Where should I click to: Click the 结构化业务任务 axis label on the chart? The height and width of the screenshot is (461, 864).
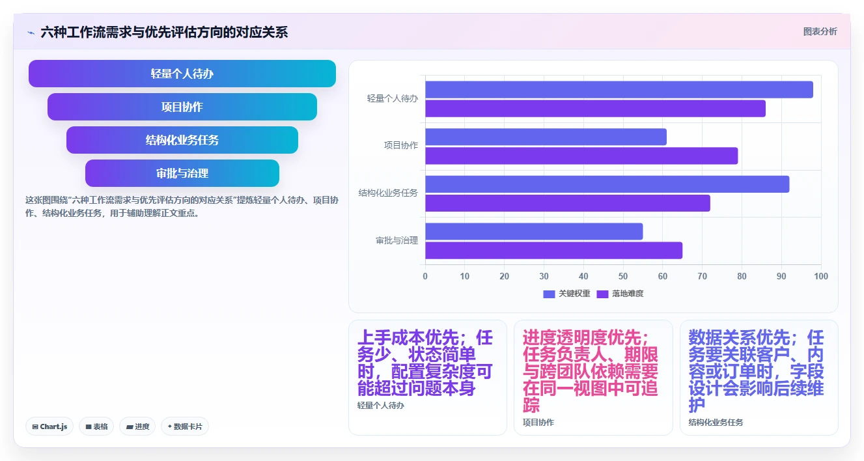(388, 193)
